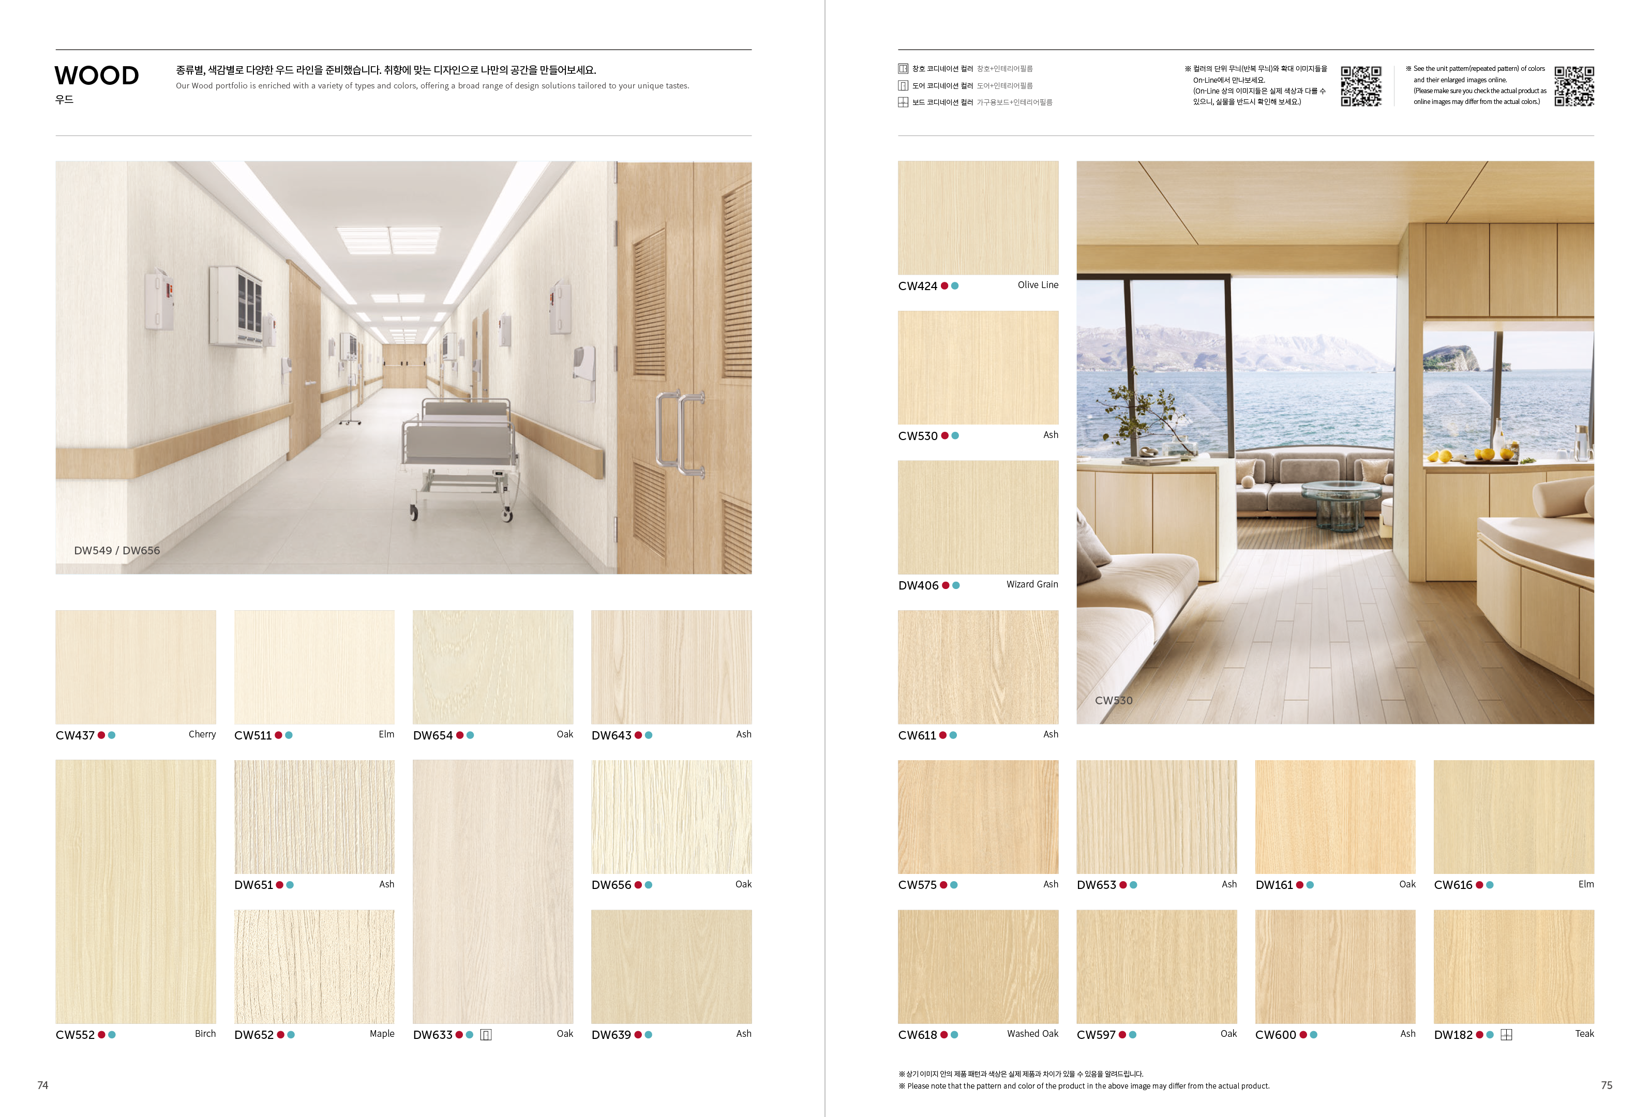Click the door icon beside DW633
This screenshot has width=1650, height=1117.
pyautogui.click(x=486, y=1035)
